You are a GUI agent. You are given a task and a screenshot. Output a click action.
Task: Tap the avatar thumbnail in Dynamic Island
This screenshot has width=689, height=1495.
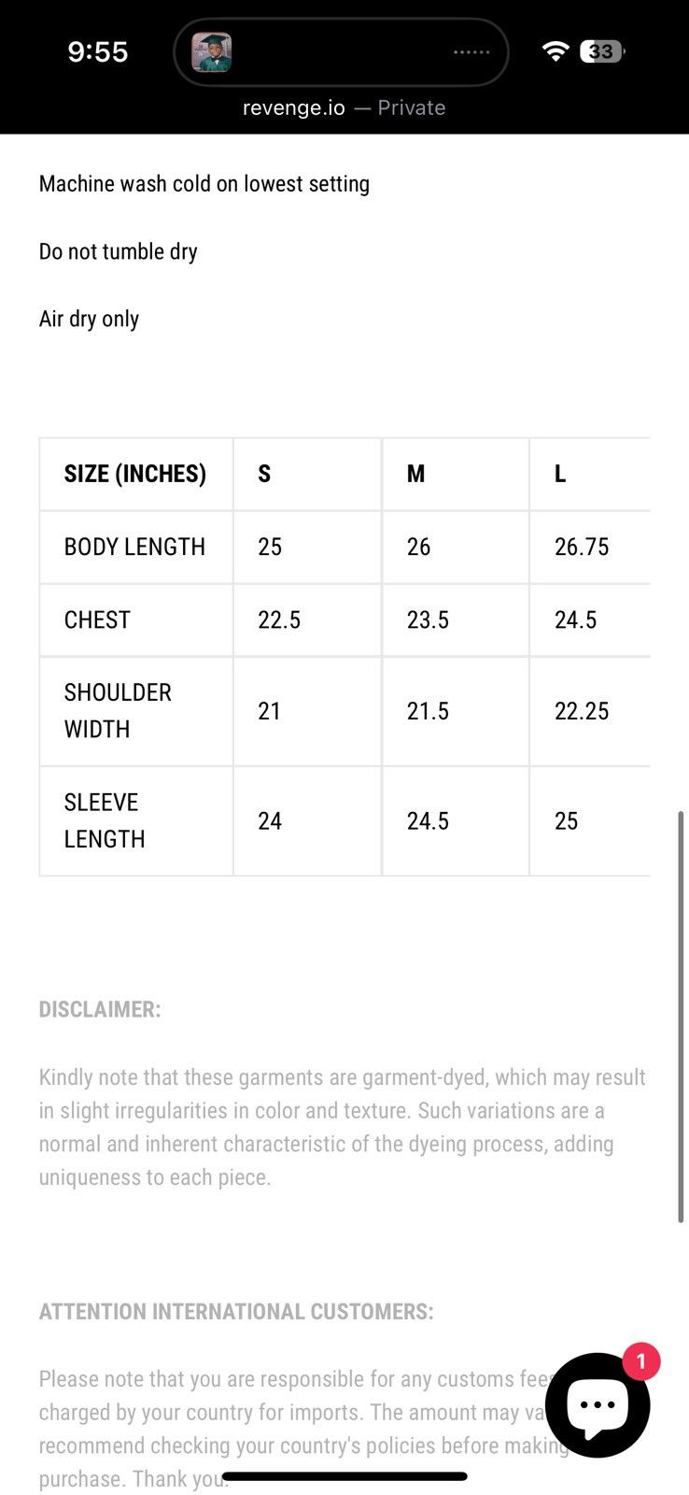(212, 52)
